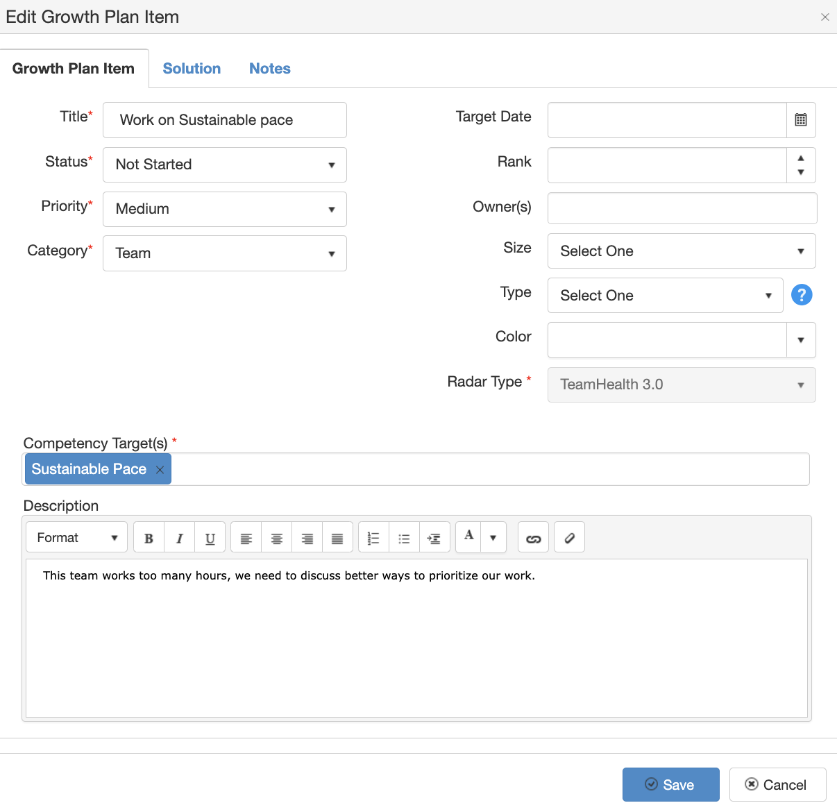Align description text right
Viewport: 837px width, 812px height.
pyautogui.click(x=307, y=538)
